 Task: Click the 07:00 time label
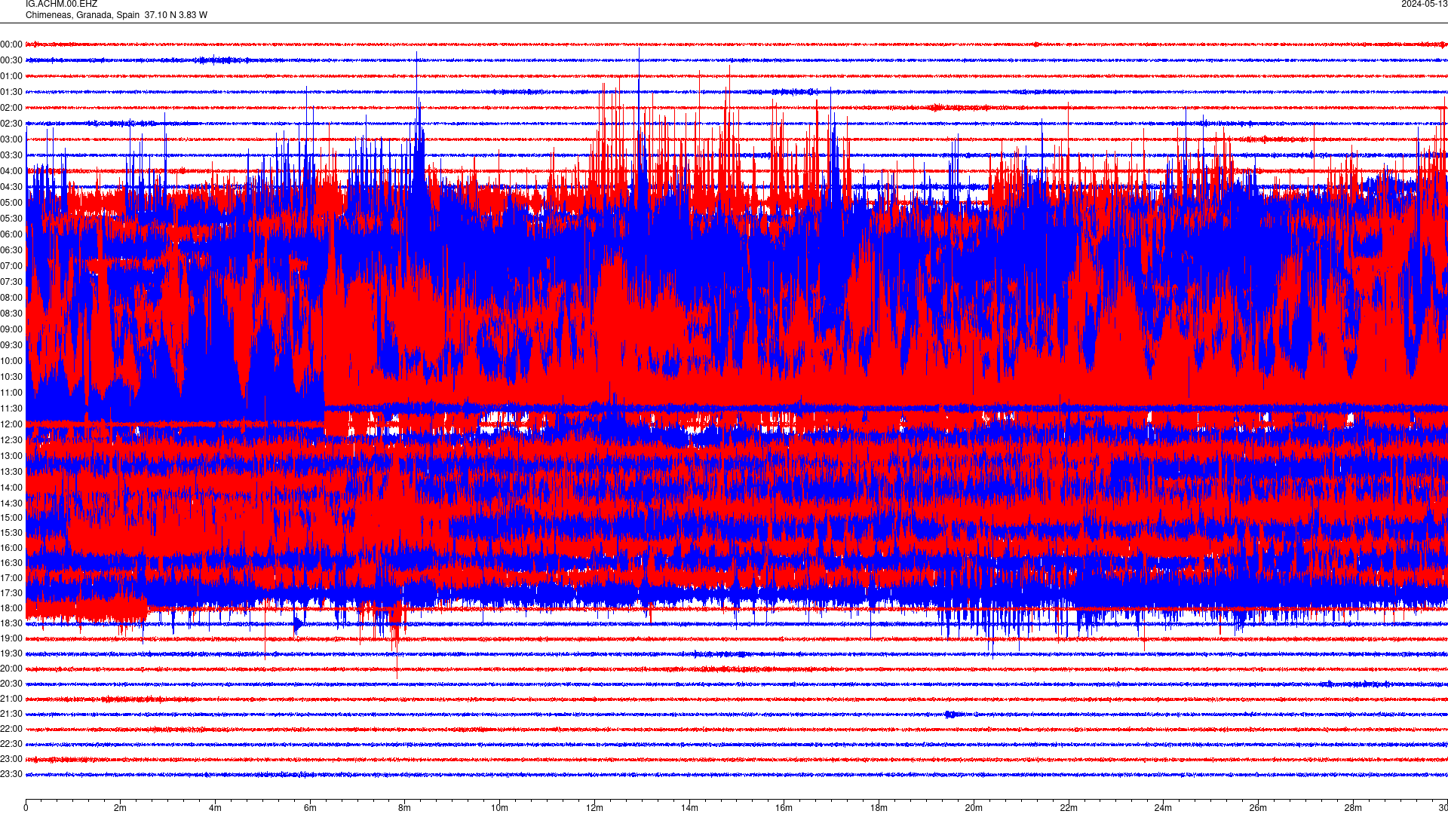(x=11, y=266)
